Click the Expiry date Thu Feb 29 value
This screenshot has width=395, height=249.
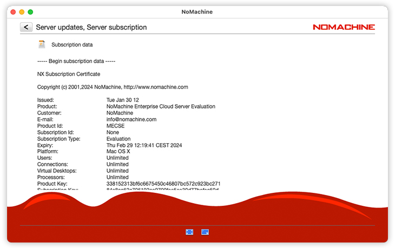[x=144, y=145]
